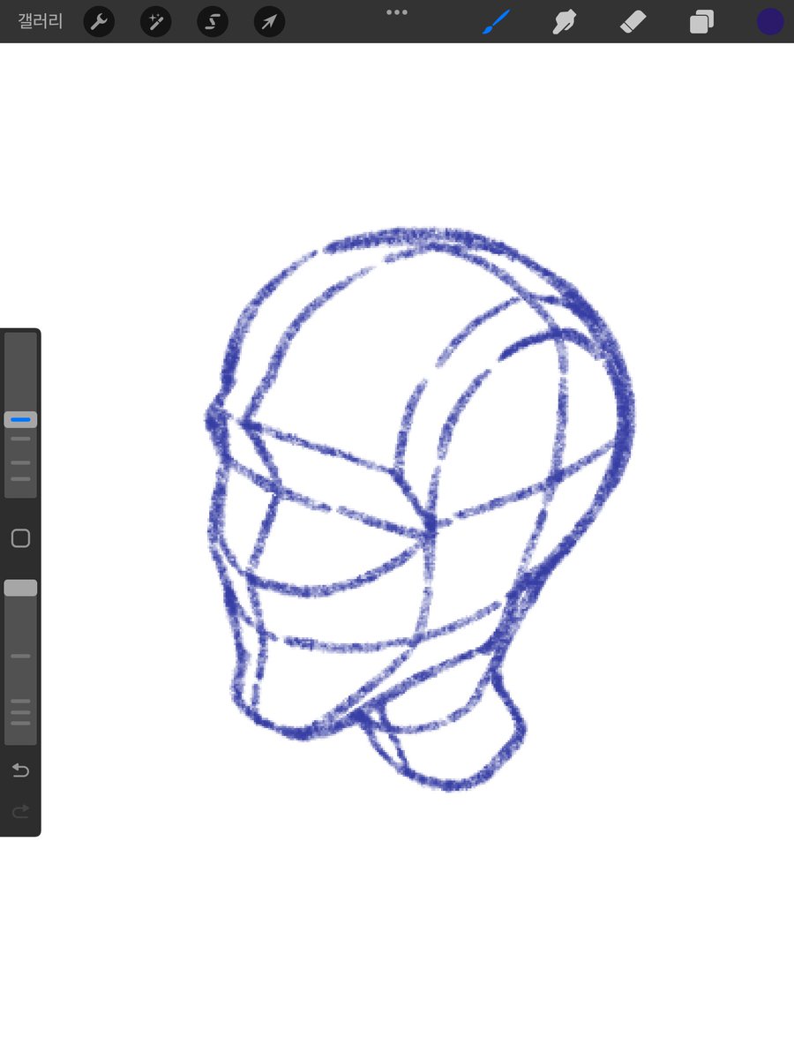The image size is (794, 1059).
Task: Undo the last stroke with undo arrow
Action: [x=20, y=770]
